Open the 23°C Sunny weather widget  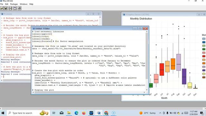[147, 113]
